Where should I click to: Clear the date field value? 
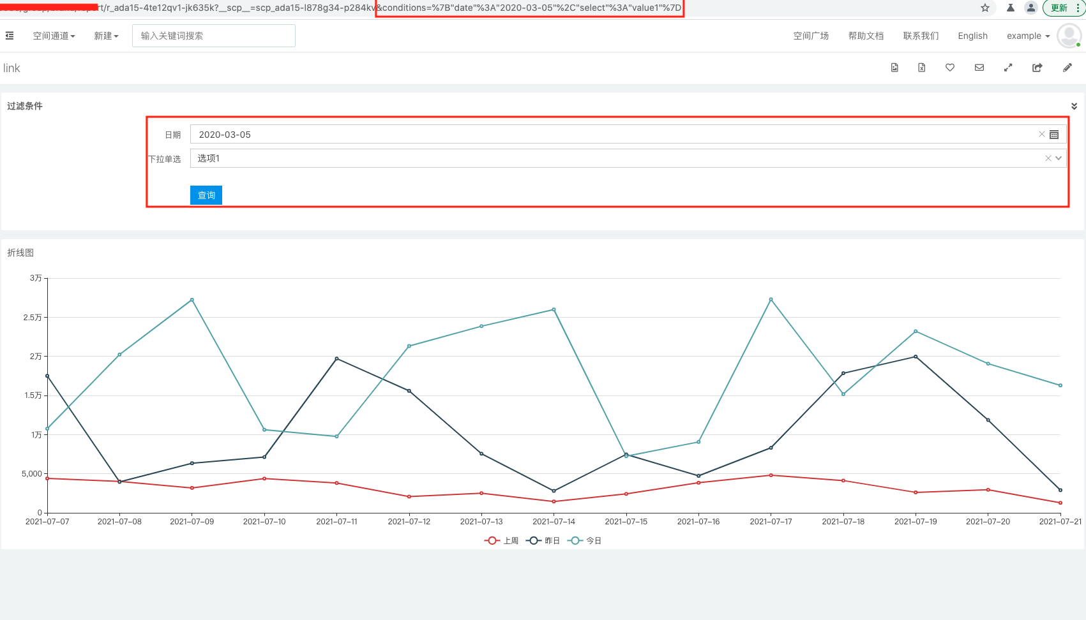(1042, 134)
